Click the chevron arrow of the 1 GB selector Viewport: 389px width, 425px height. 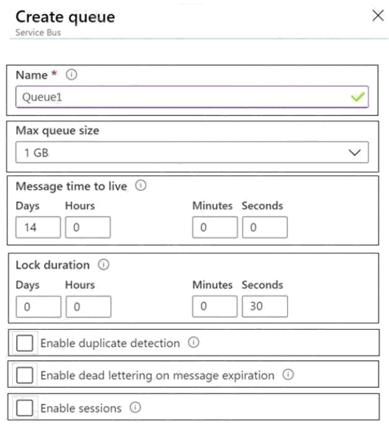354,153
